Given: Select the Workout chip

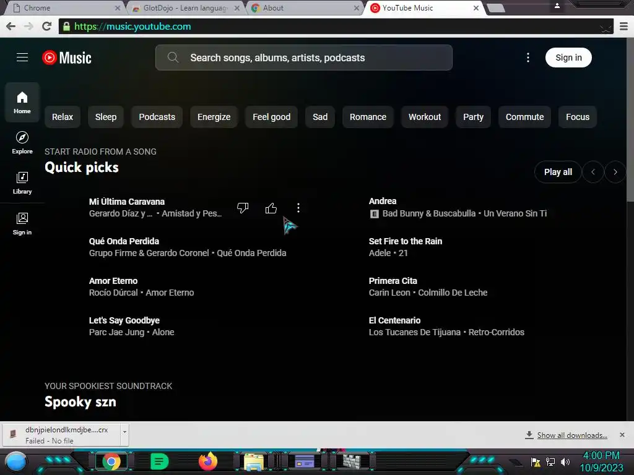Looking at the screenshot, I should point(425,117).
